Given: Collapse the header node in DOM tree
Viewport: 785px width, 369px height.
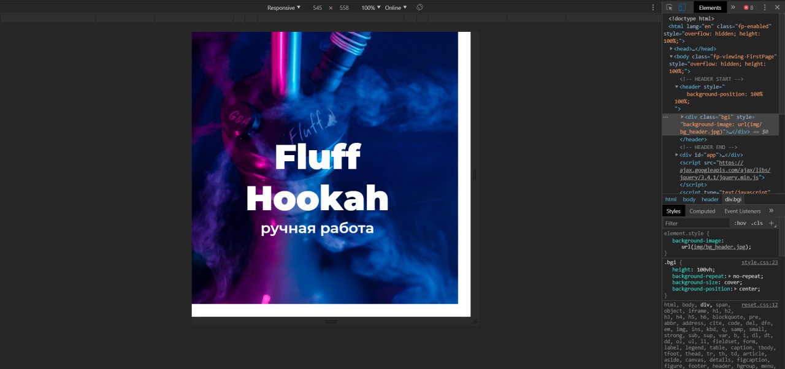Looking at the screenshot, I should 677,86.
